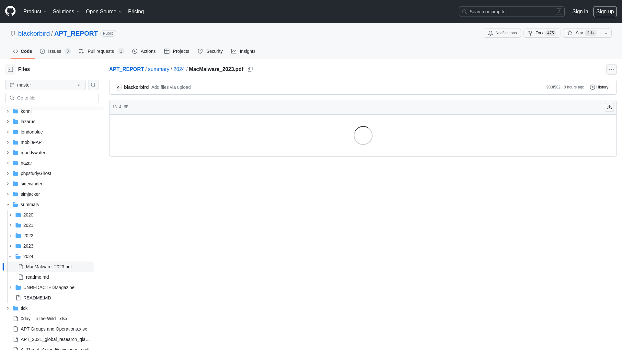Open the Solutions menu
Screen dimensions: 622x350
click(x=66, y=12)
